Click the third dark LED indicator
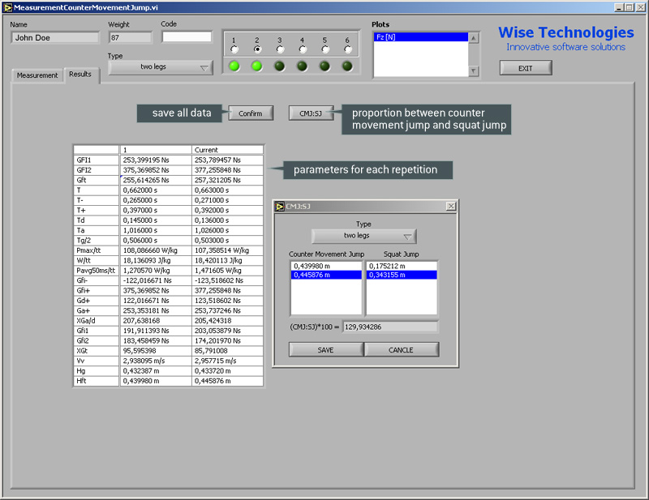This screenshot has width=649, height=500. tap(280, 66)
